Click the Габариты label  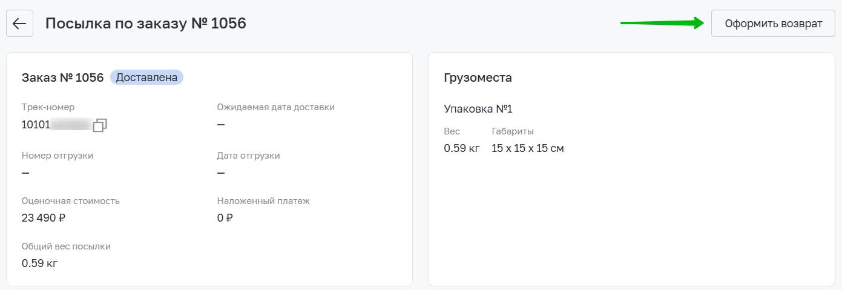coord(513,131)
